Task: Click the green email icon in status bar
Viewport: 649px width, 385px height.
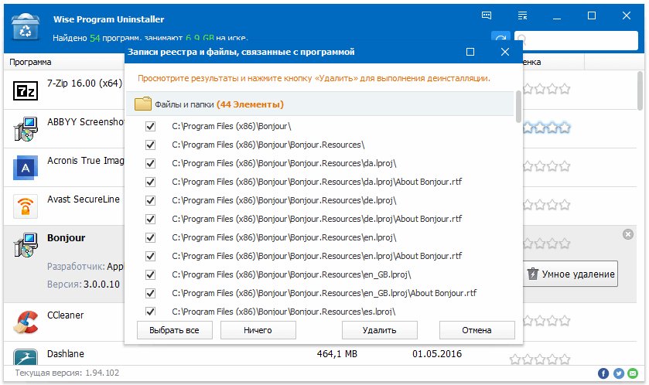Action: tap(633, 373)
